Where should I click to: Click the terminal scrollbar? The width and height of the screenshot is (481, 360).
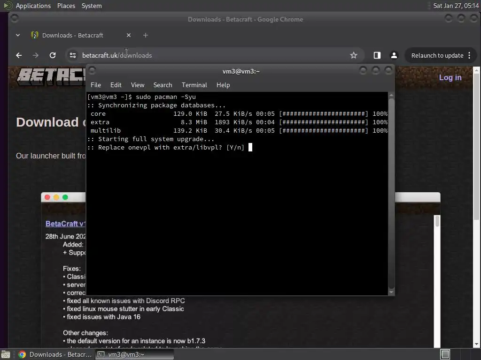[391, 193]
